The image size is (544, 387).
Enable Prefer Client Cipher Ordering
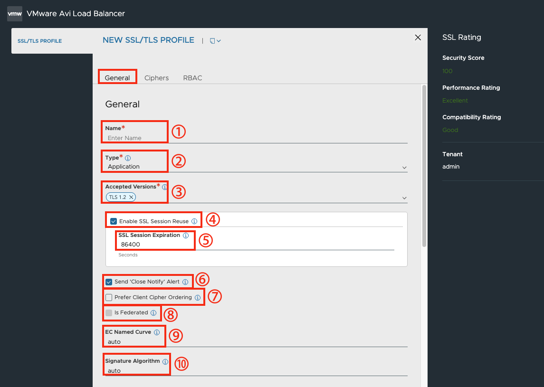(x=109, y=298)
